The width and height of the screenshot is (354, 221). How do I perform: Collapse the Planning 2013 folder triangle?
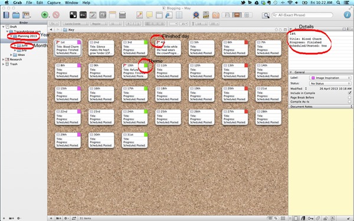tap(11, 36)
